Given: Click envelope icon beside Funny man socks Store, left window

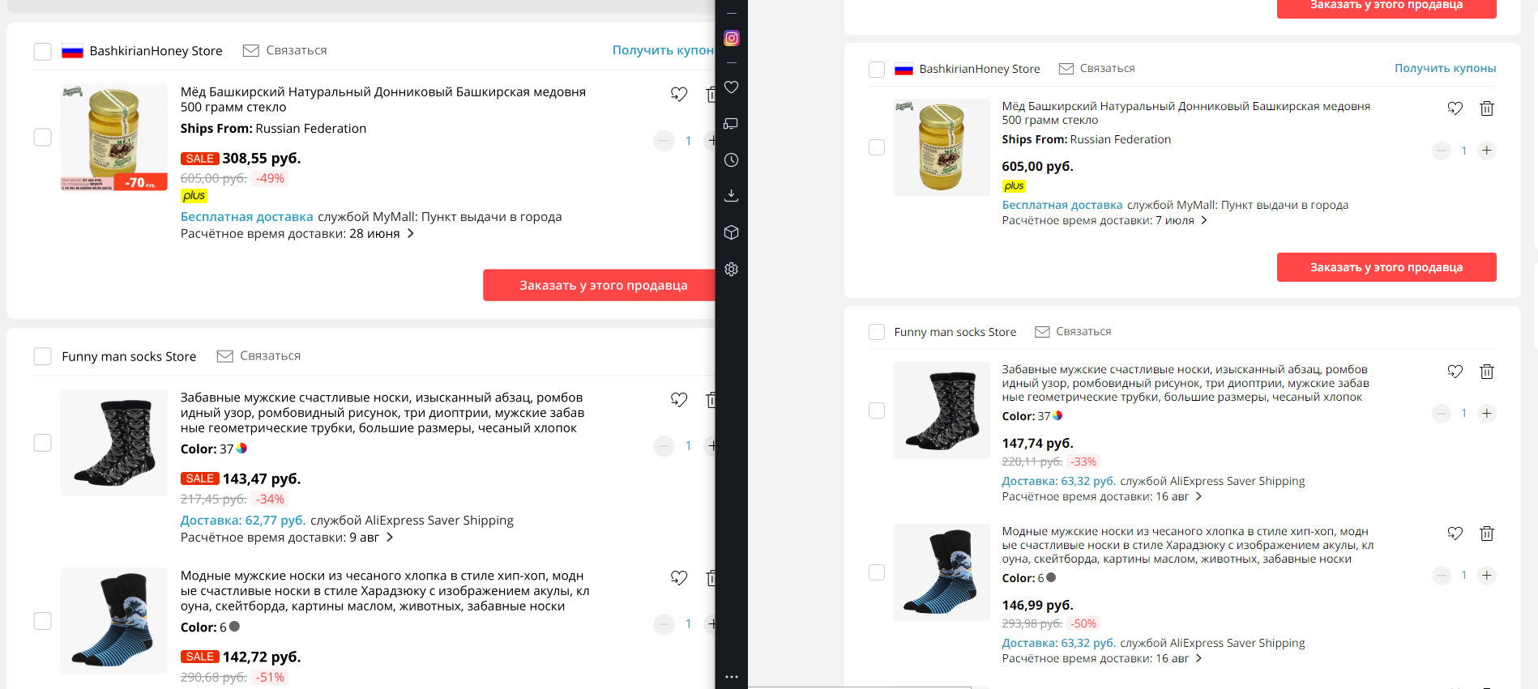Looking at the screenshot, I should point(225,355).
